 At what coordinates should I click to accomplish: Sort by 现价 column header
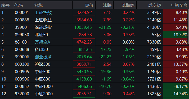tap(89, 5)
